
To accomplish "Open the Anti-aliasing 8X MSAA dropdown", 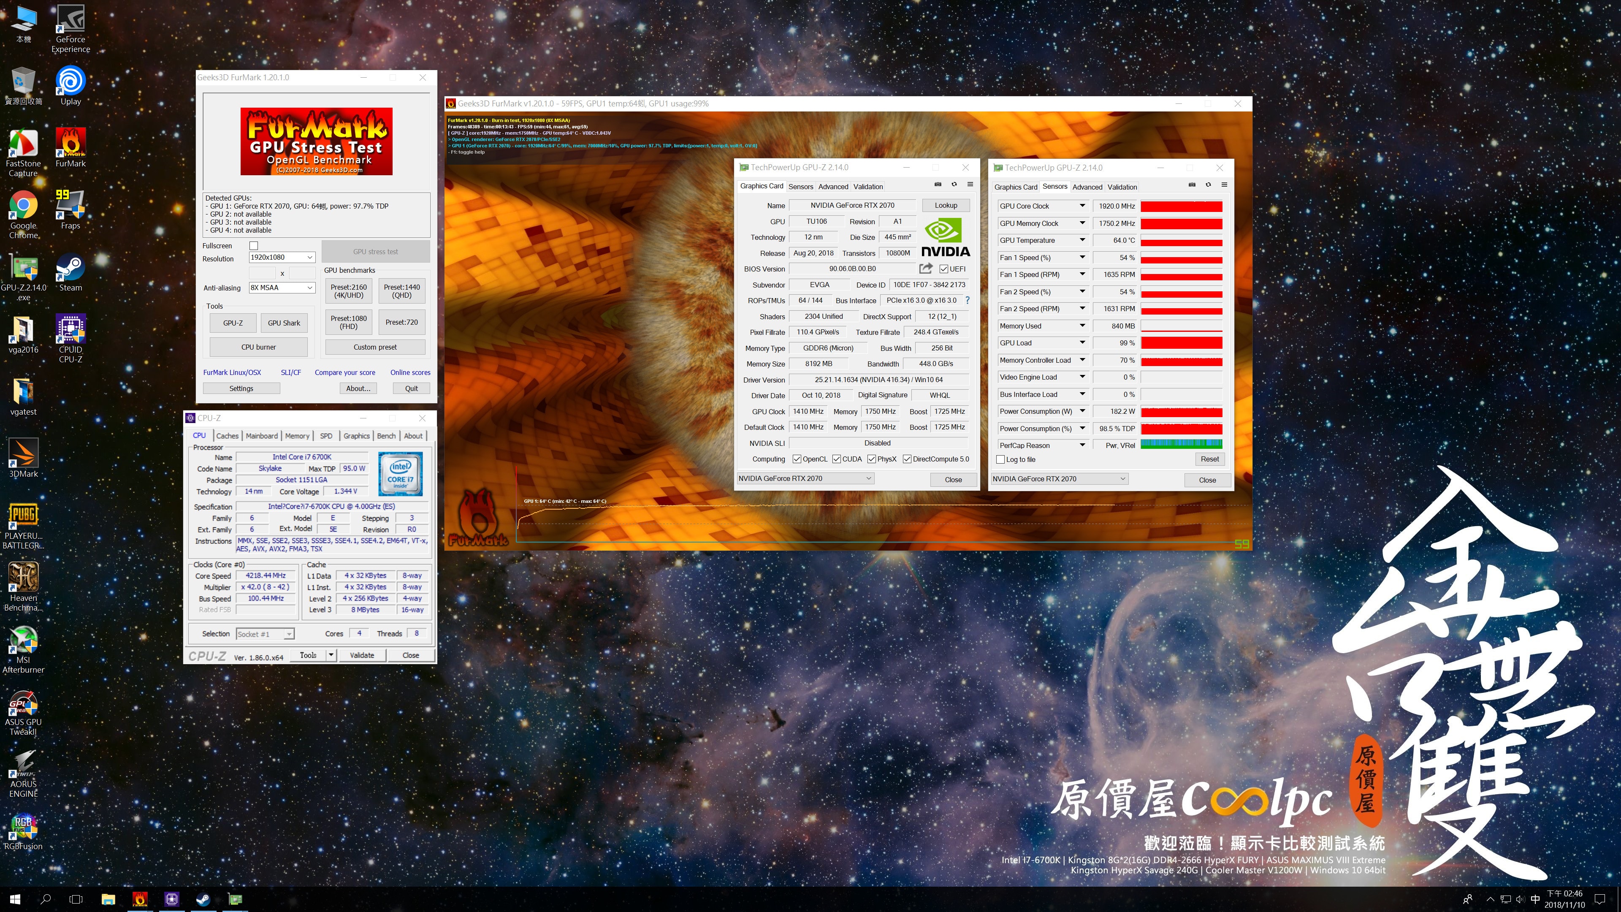I will 282,288.
